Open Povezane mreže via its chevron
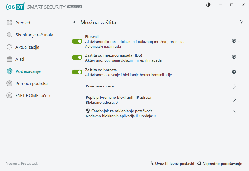This screenshot has width=249, height=171. 234,86
